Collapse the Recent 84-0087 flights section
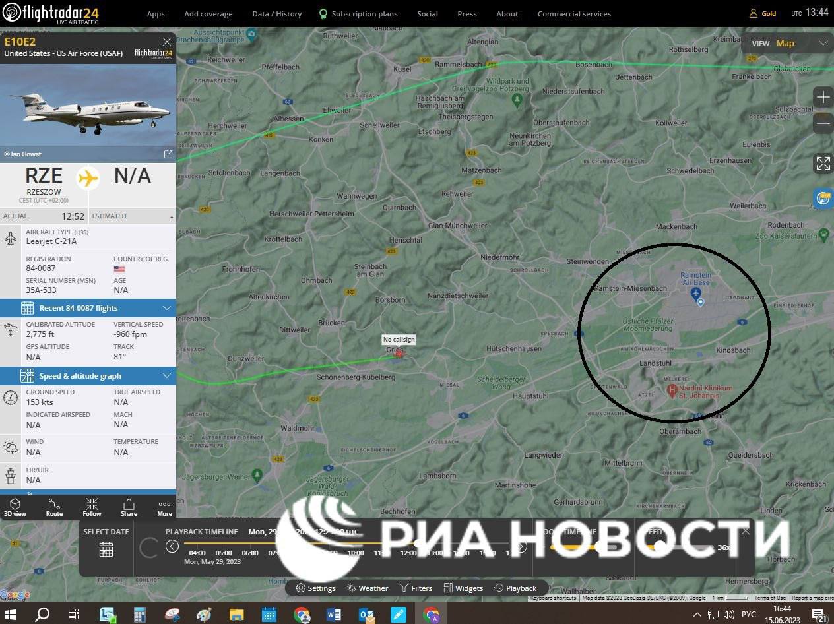Image resolution: width=834 pixels, height=624 pixels. 166,308
